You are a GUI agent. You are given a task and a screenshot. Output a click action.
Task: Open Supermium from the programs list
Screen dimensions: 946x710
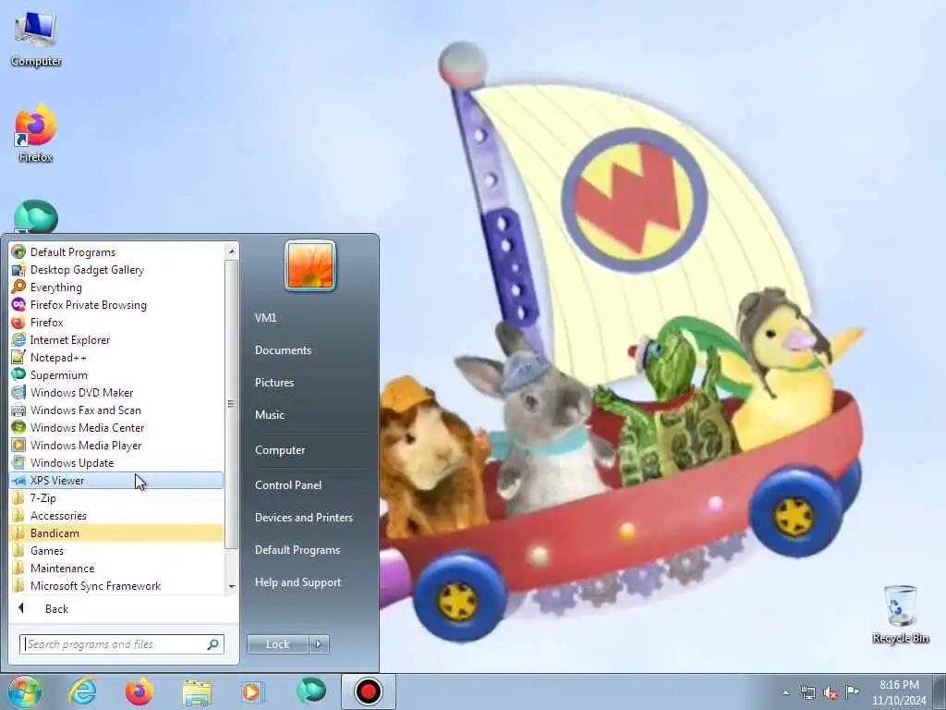[117, 374]
